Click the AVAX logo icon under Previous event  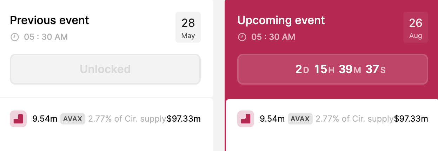[x=18, y=119]
